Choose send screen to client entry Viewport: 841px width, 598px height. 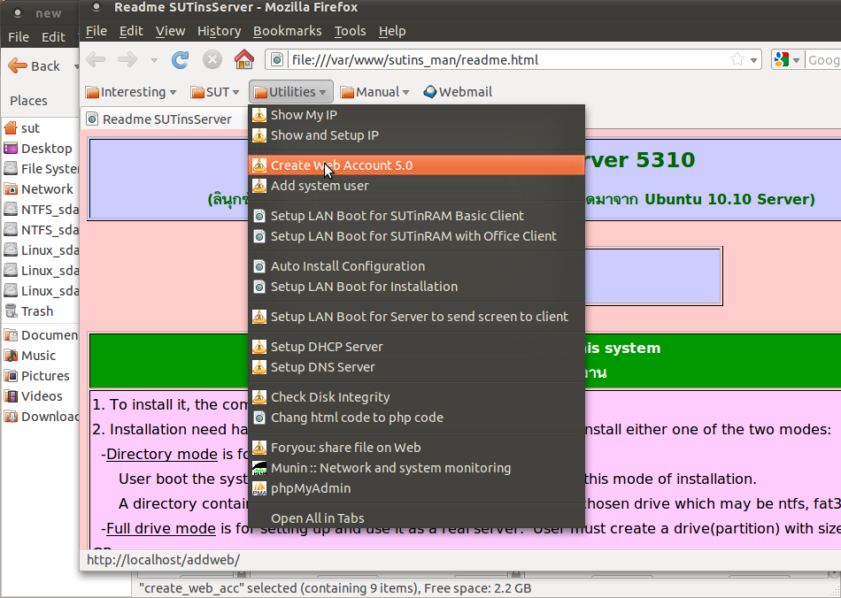click(417, 317)
